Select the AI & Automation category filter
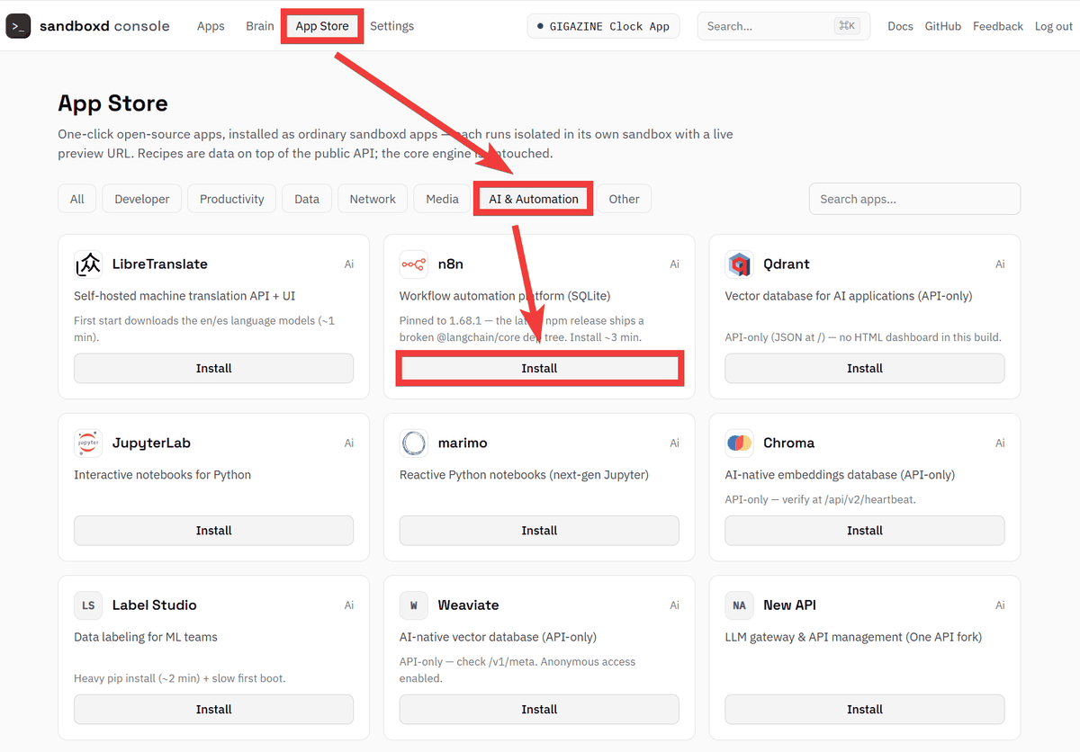Image resolution: width=1080 pixels, height=752 pixels. 534,199
